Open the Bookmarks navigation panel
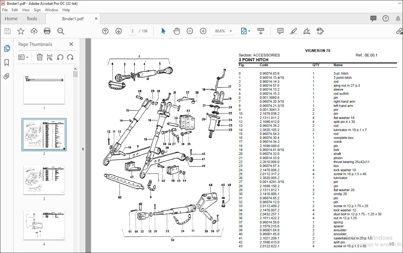This screenshot has width=403, height=253. click(x=7, y=62)
